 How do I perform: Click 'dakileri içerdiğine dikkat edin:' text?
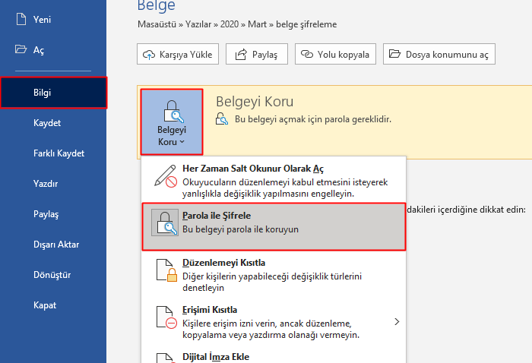[466, 210]
